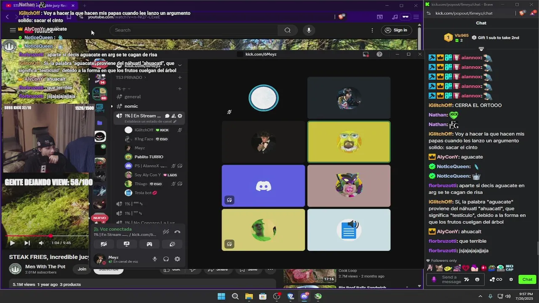Disconnect from Discord voice call
Image resolution: width=539 pixels, height=303 pixels.
[x=177, y=231]
